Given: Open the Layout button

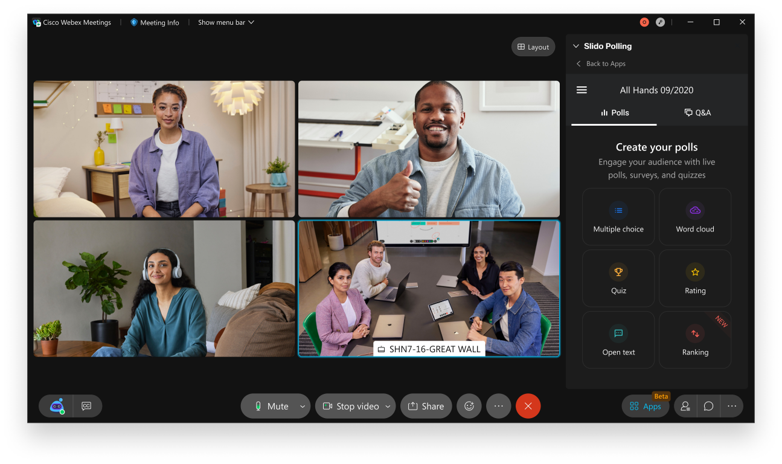Looking at the screenshot, I should (x=533, y=47).
